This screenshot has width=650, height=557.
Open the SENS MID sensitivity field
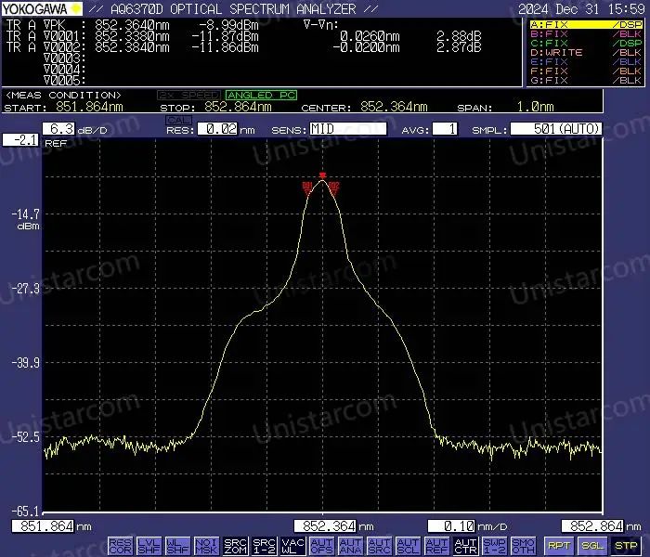(348, 129)
